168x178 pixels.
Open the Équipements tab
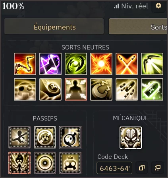tap(54, 26)
